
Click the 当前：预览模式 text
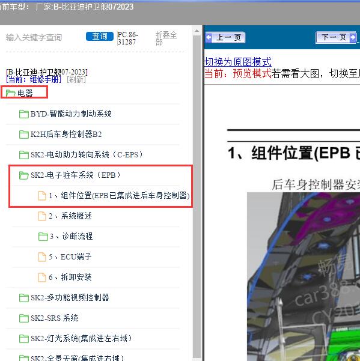[238, 74]
